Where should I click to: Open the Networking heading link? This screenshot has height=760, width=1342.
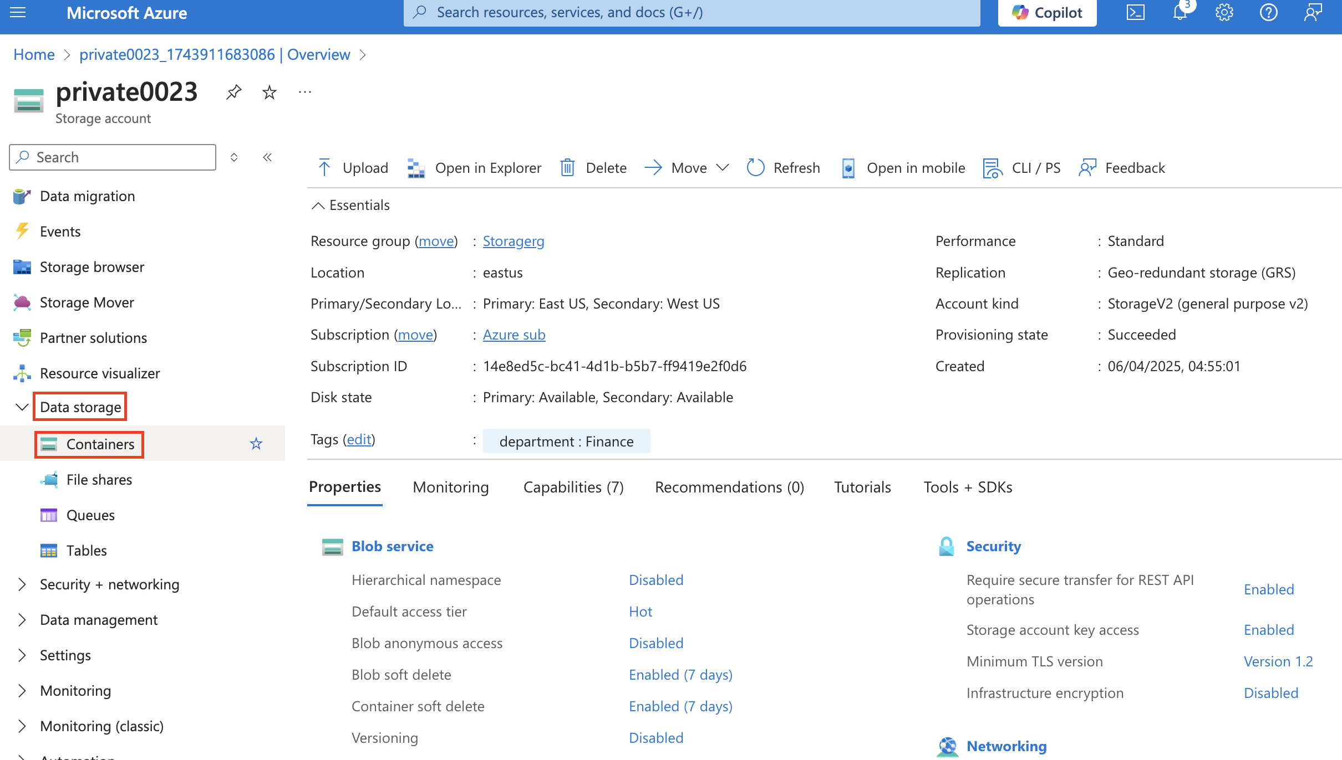point(1006,747)
